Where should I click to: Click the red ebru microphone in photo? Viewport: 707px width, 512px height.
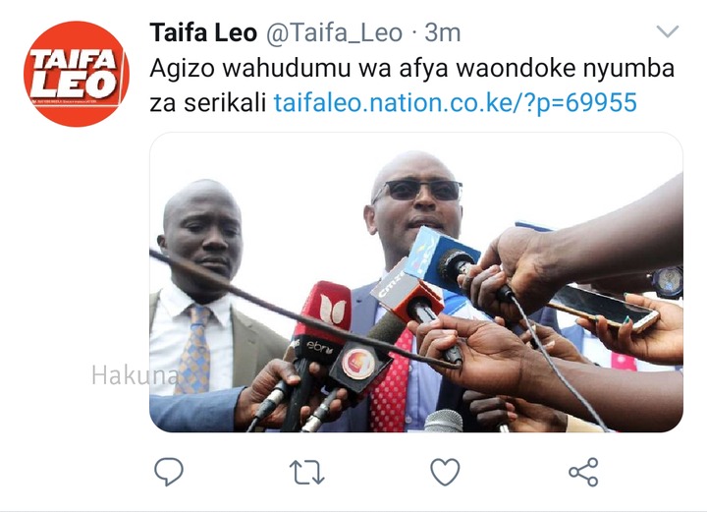click(x=322, y=318)
